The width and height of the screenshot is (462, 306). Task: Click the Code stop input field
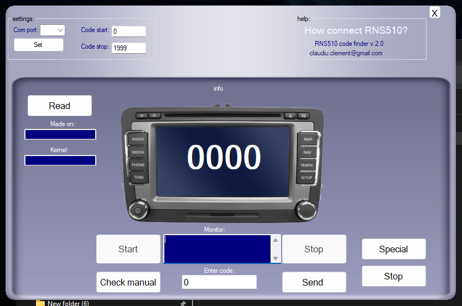point(129,48)
